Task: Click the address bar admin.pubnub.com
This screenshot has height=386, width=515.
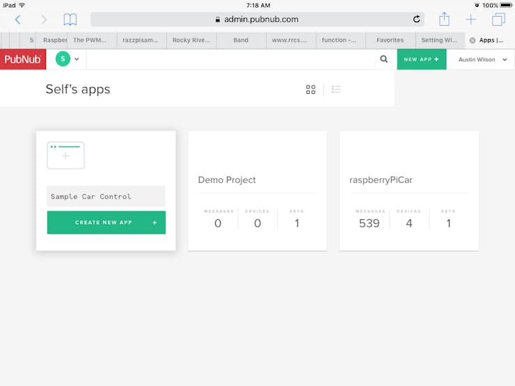Action: click(257, 19)
